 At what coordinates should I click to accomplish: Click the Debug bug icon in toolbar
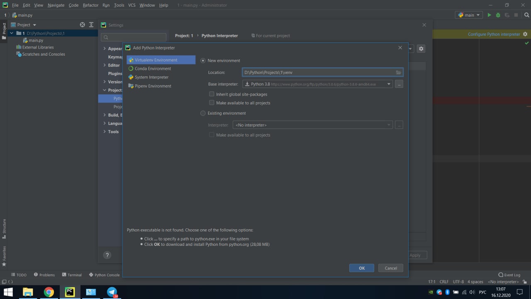click(498, 15)
